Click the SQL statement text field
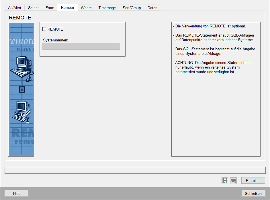The image size is (270, 200). 135,170
